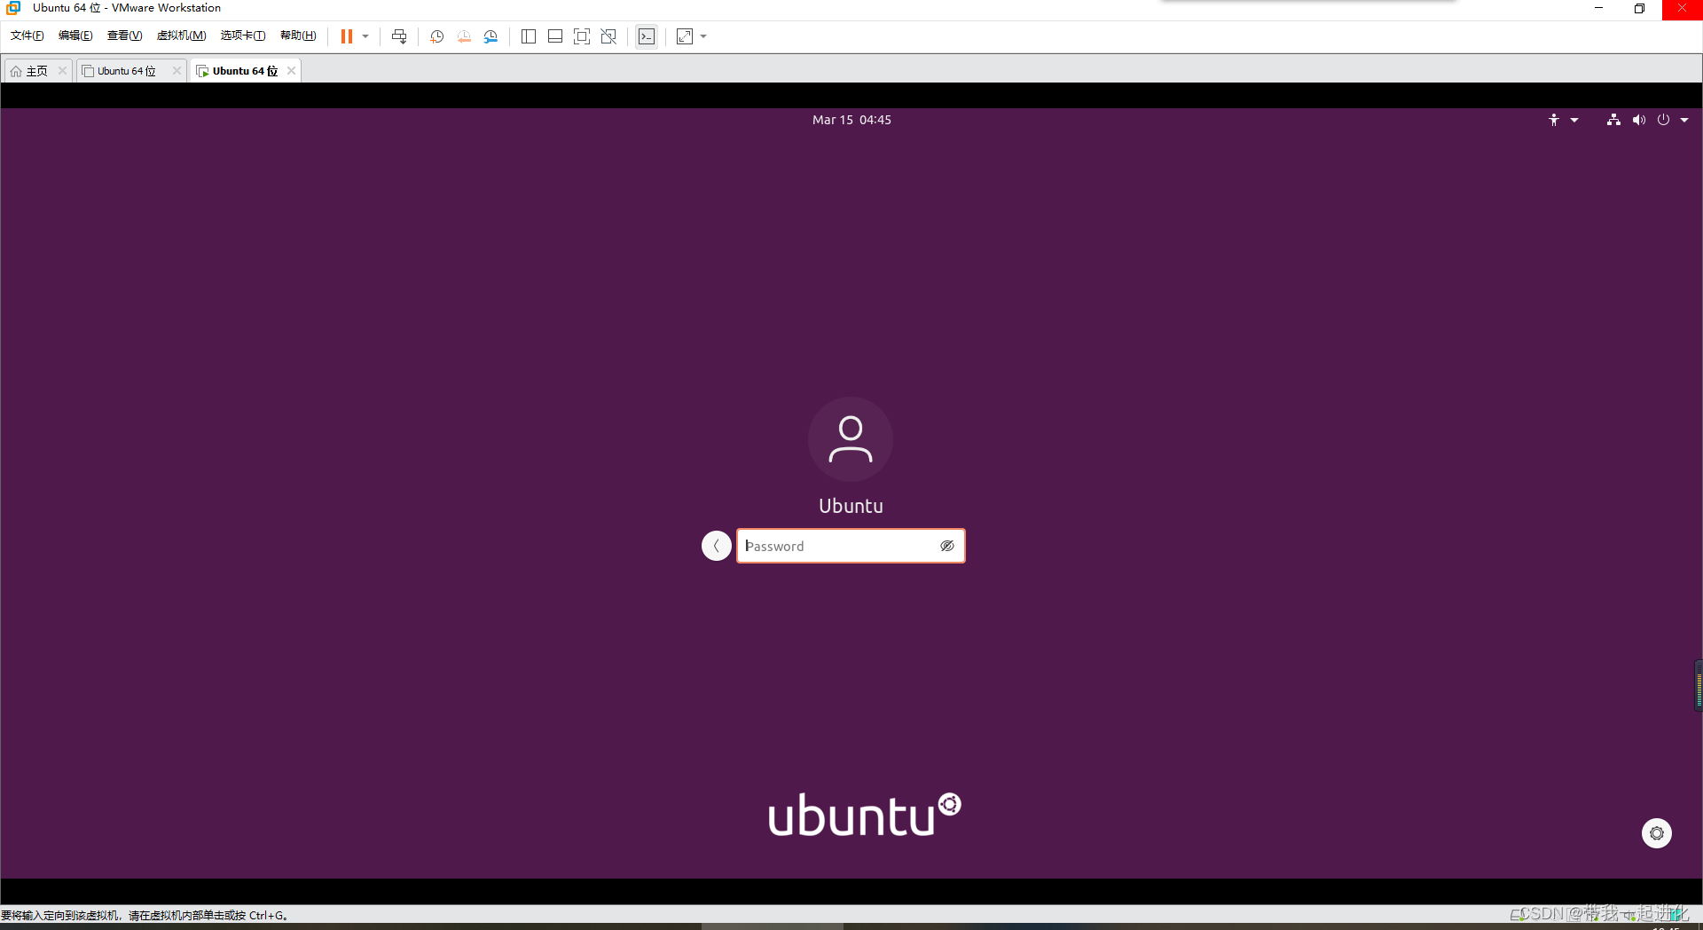
Task: Restore down the VMware window
Action: pos(1639,8)
